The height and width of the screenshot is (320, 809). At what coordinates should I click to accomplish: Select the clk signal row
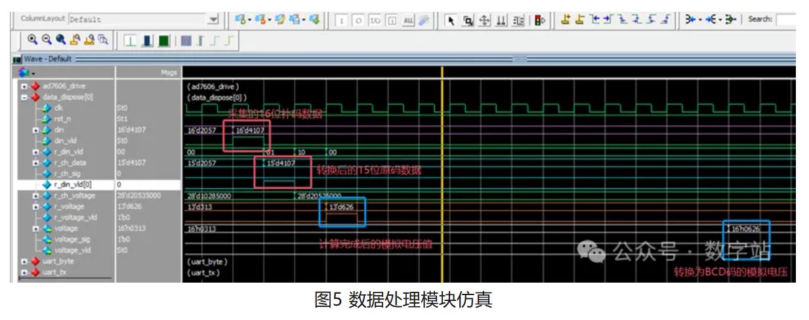[64, 108]
